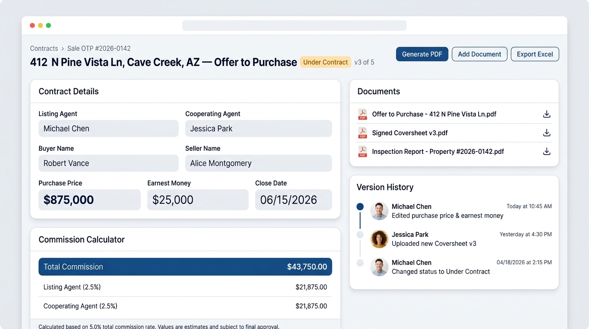
Task: Select timeline dot for the 04/18/2026 entry
Action: (360, 263)
